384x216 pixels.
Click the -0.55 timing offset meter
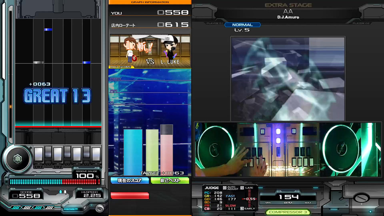(249, 199)
